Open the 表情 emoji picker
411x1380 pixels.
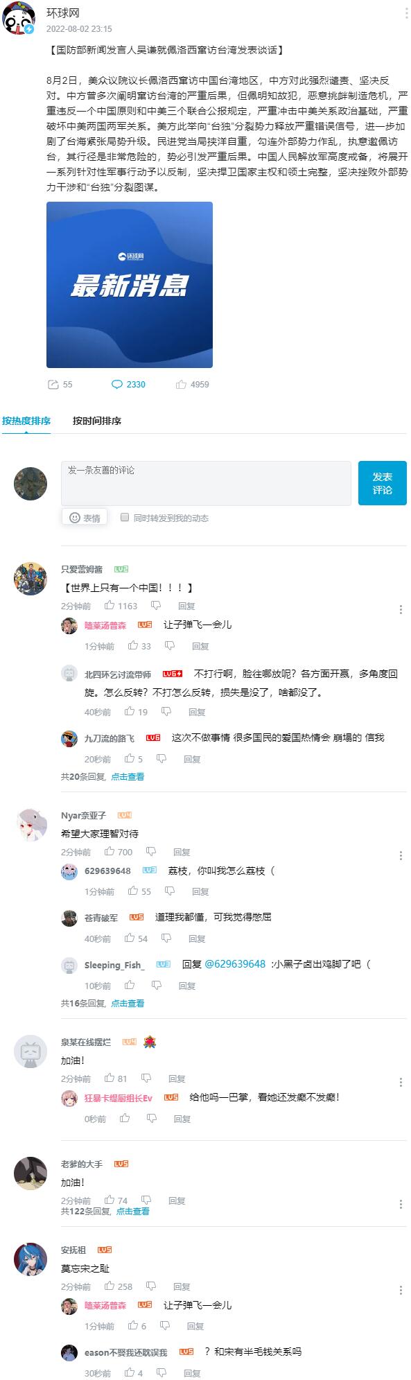tap(85, 518)
